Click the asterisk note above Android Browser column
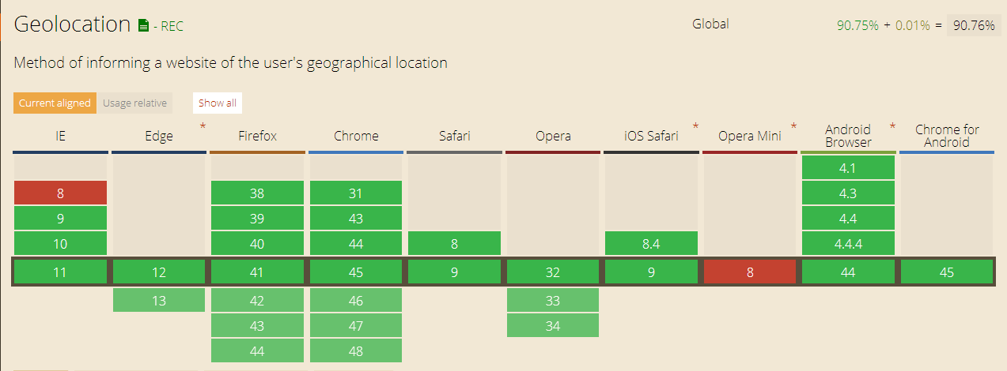Viewport: 1007px width, 371px height. pos(892,126)
